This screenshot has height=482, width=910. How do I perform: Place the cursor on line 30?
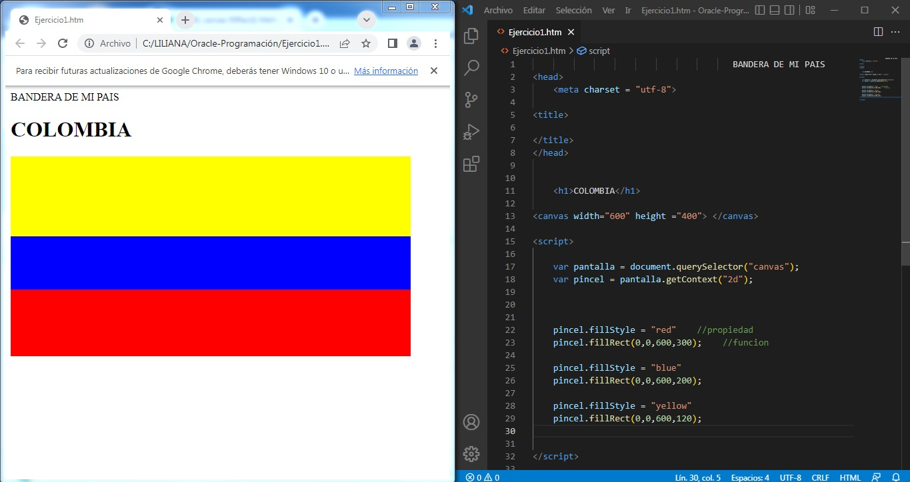[x=693, y=431]
